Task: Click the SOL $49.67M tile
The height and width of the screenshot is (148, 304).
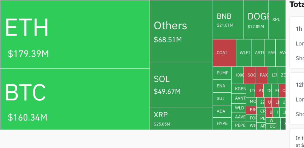Action: coord(181,85)
